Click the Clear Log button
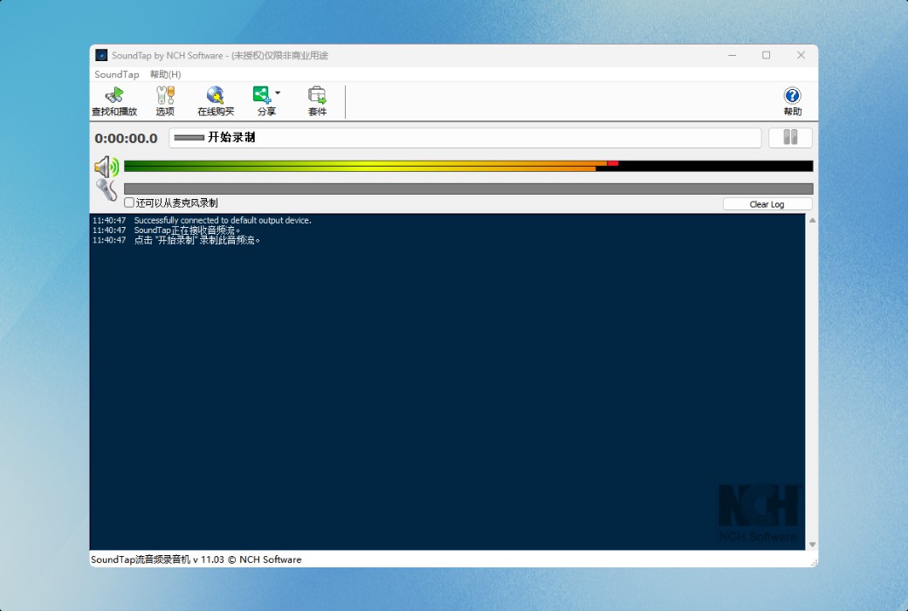Image resolution: width=908 pixels, height=611 pixels. [767, 203]
